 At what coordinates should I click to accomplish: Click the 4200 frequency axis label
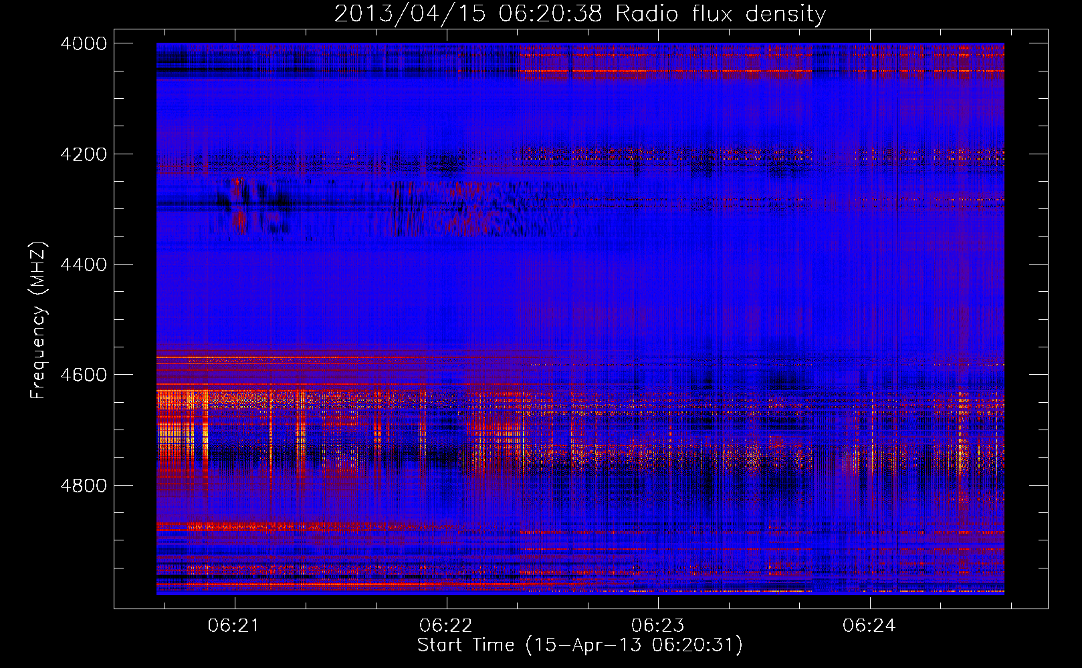[84, 154]
